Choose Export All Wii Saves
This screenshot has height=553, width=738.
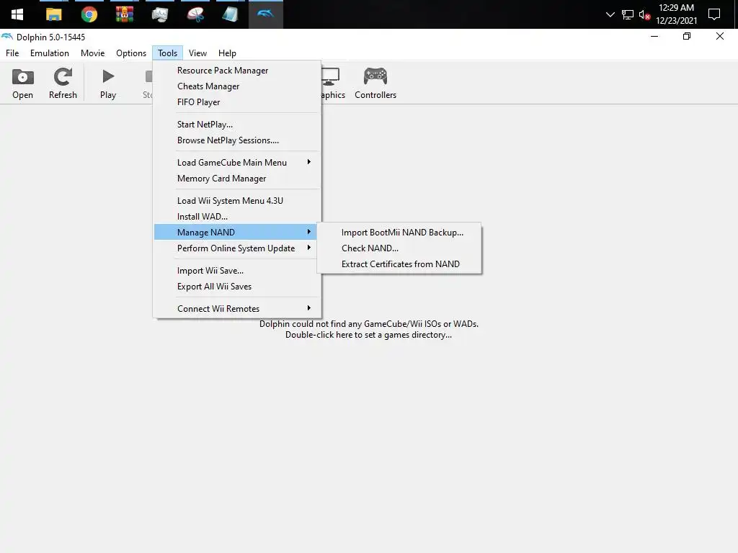point(237,287)
